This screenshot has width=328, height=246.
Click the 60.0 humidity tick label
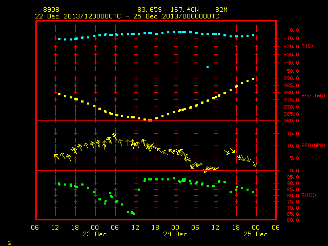293,220
